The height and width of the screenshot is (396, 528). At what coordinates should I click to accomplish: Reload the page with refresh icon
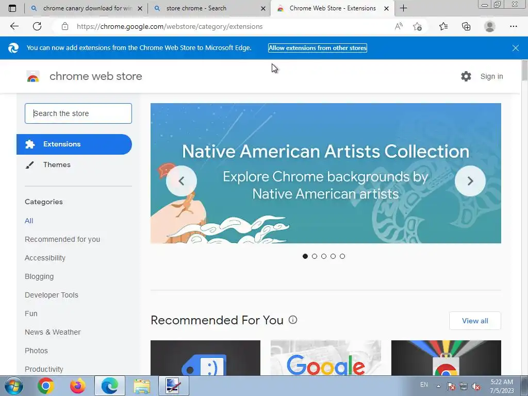(37, 26)
